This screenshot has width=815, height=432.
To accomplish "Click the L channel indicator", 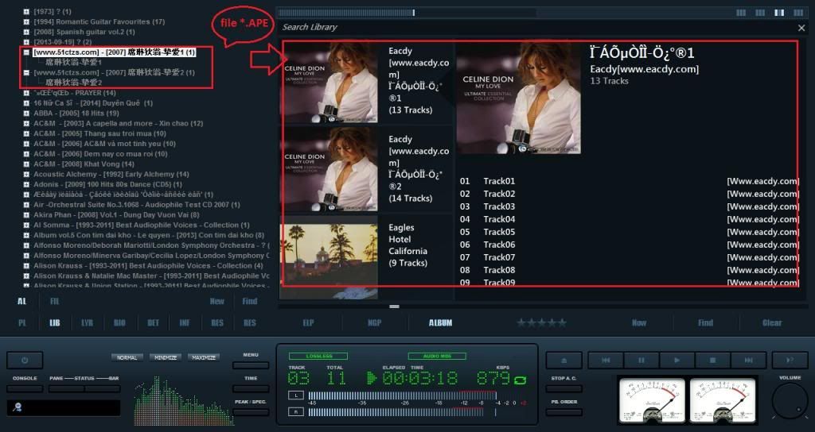I will (x=296, y=395).
